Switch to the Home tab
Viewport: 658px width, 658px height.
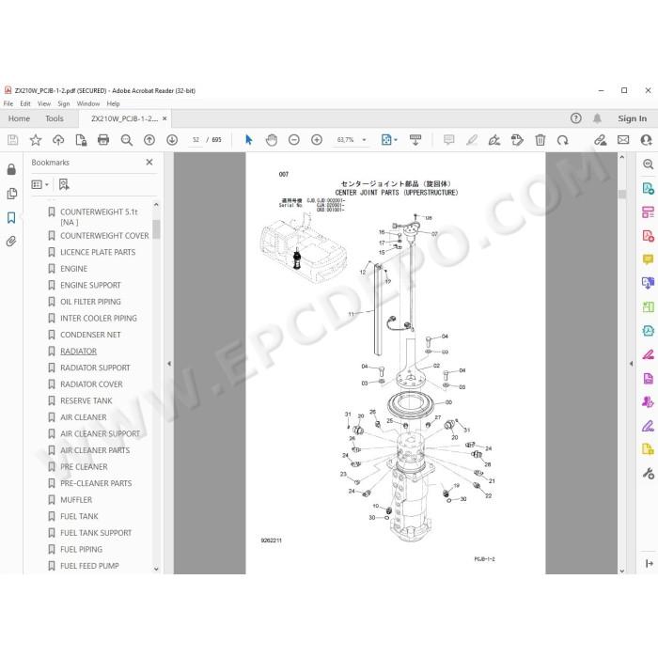pos(19,118)
